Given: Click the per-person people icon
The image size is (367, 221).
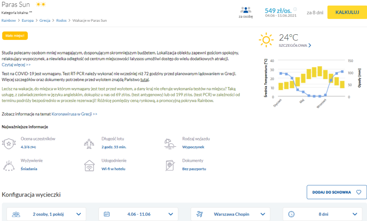Looking at the screenshot, I should 246,10.
